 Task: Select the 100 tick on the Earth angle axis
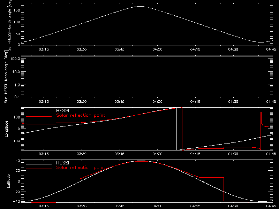(x=16, y=22)
